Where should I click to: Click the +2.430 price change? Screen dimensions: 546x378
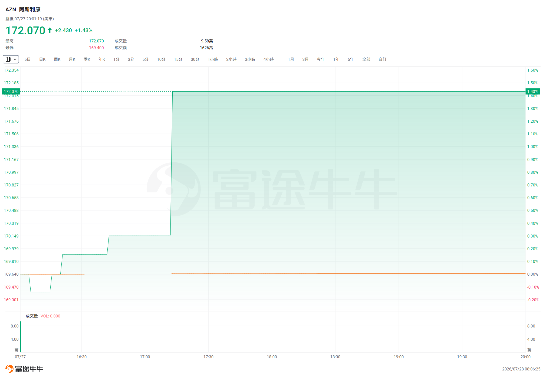point(64,30)
